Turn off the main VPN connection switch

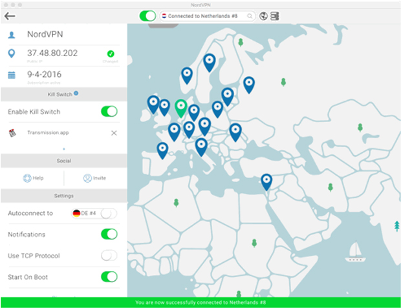coord(147,16)
